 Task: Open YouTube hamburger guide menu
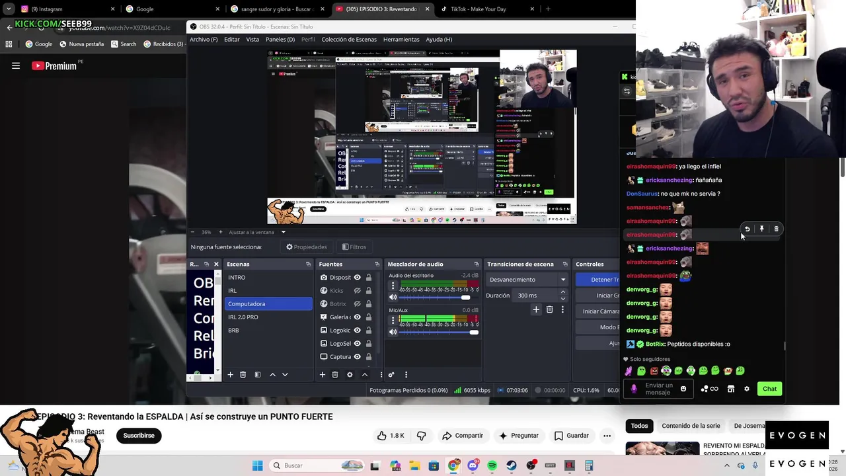coord(16,65)
